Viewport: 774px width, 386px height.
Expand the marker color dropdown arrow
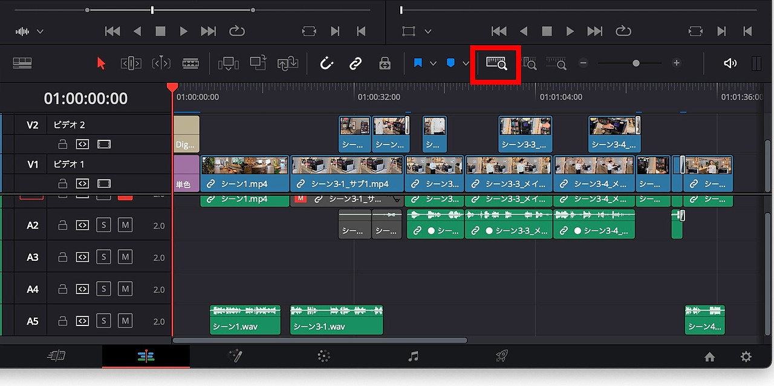(x=466, y=64)
